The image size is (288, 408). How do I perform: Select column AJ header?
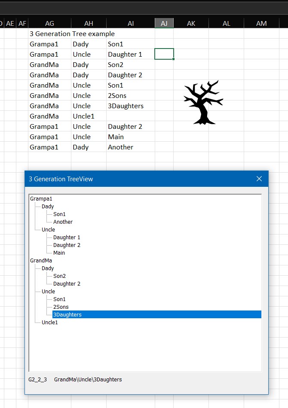tap(164, 24)
